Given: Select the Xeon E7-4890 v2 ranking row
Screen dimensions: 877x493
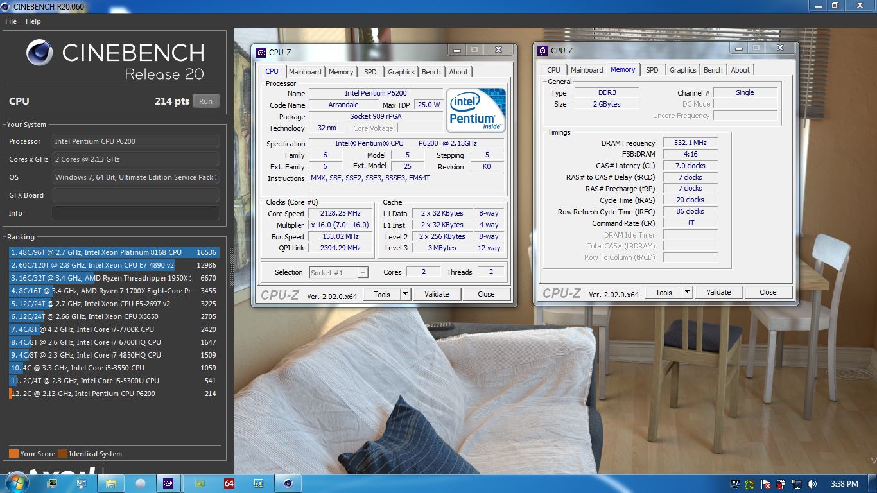Looking at the screenshot, I should coord(114,265).
